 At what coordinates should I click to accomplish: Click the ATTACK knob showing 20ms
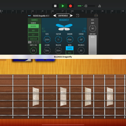click(x=47, y=50)
